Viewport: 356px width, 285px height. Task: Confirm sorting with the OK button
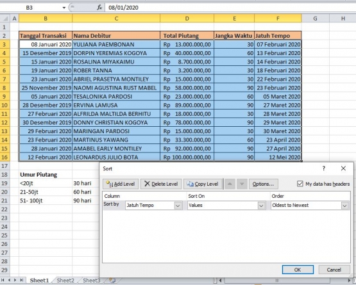(x=298, y=270)
